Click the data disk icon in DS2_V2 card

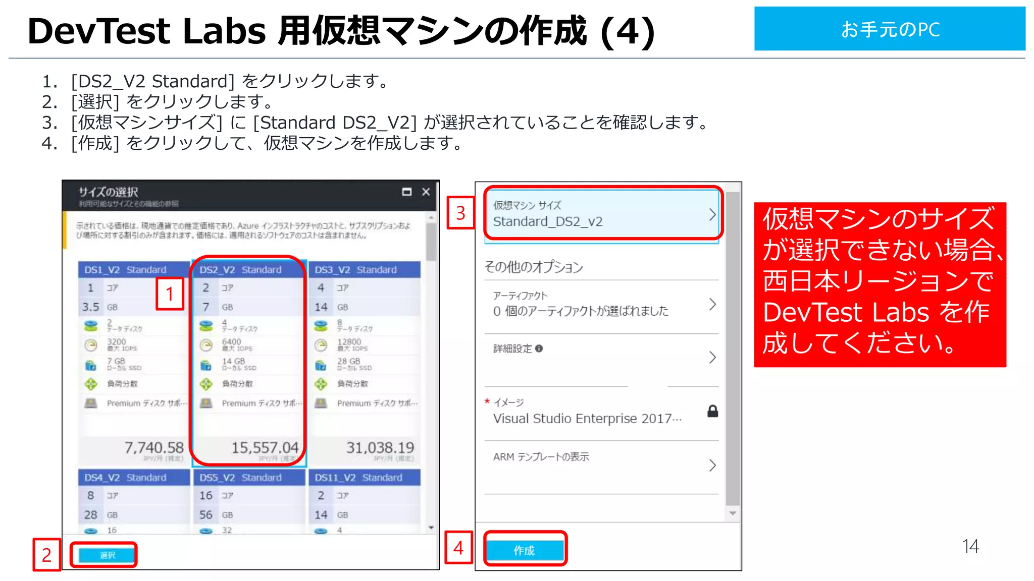pyautogui.click(x=206, y=326)
